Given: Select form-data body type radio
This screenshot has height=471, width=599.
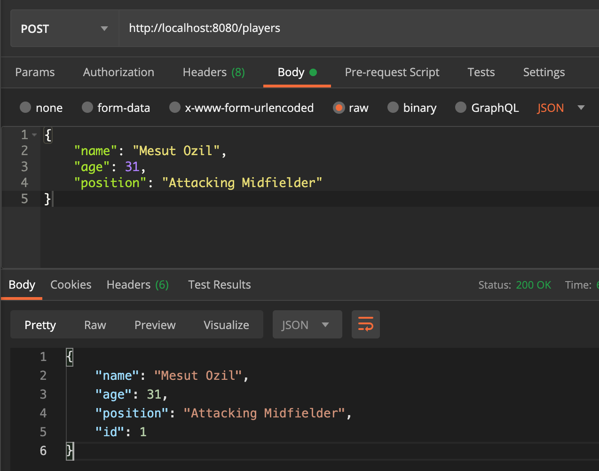Looking at the screenshot, I should (x=87, y=108).
